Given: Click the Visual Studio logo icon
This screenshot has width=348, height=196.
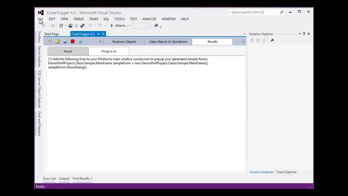Looking at the screenshot, I should 41,13.
